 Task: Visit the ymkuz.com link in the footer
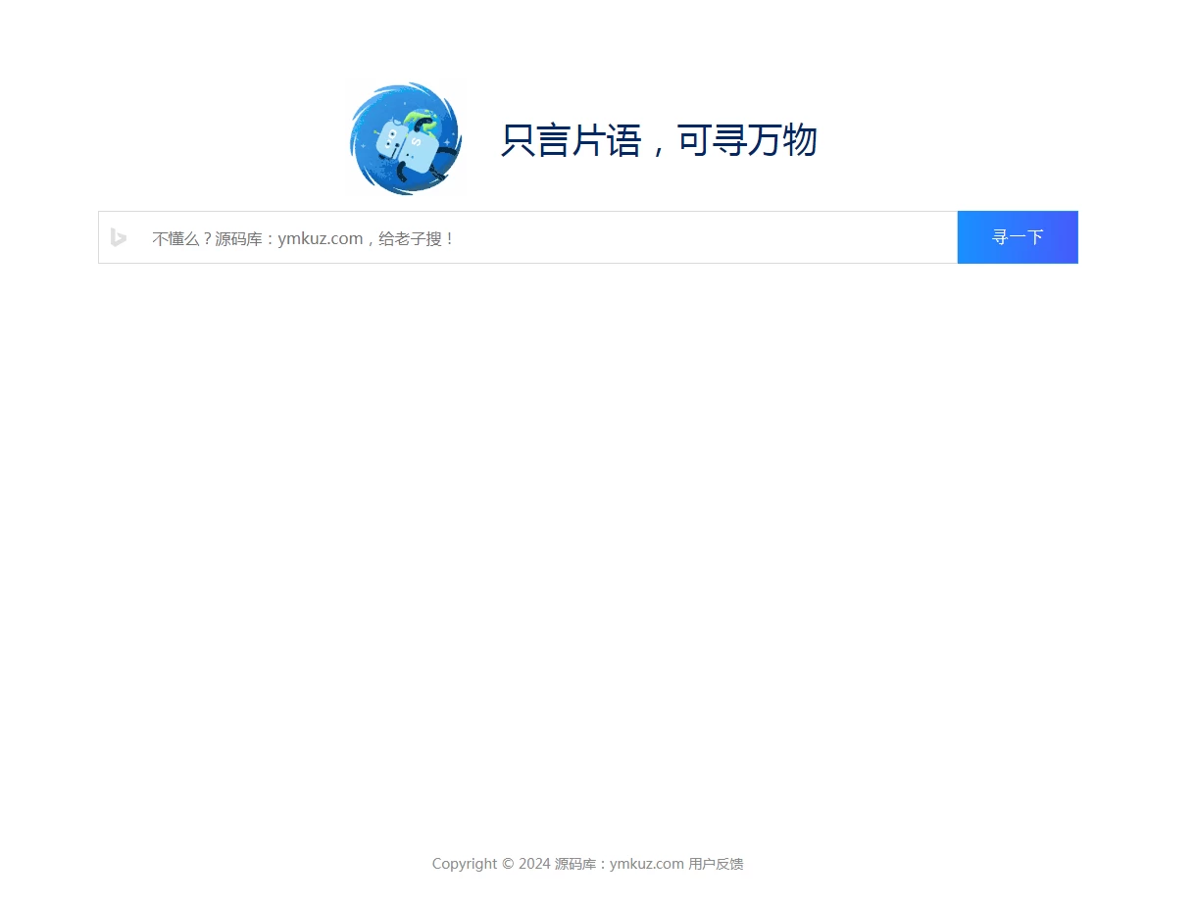coord(645,864)
